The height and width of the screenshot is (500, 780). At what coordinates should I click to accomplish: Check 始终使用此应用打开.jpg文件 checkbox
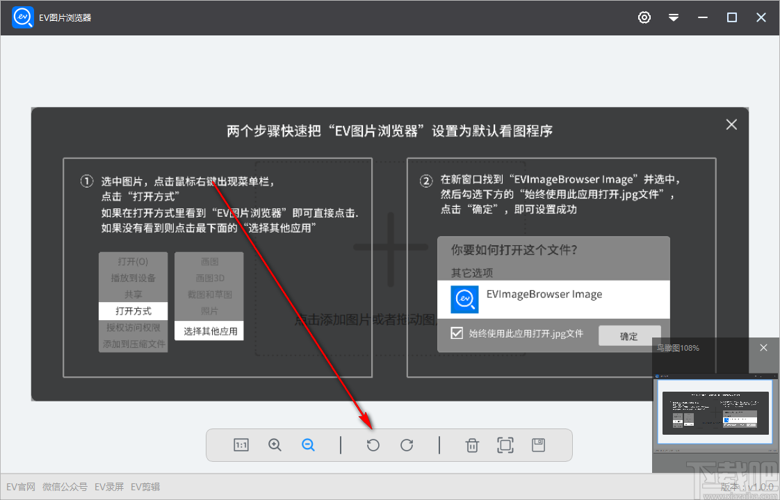(457, 333)
